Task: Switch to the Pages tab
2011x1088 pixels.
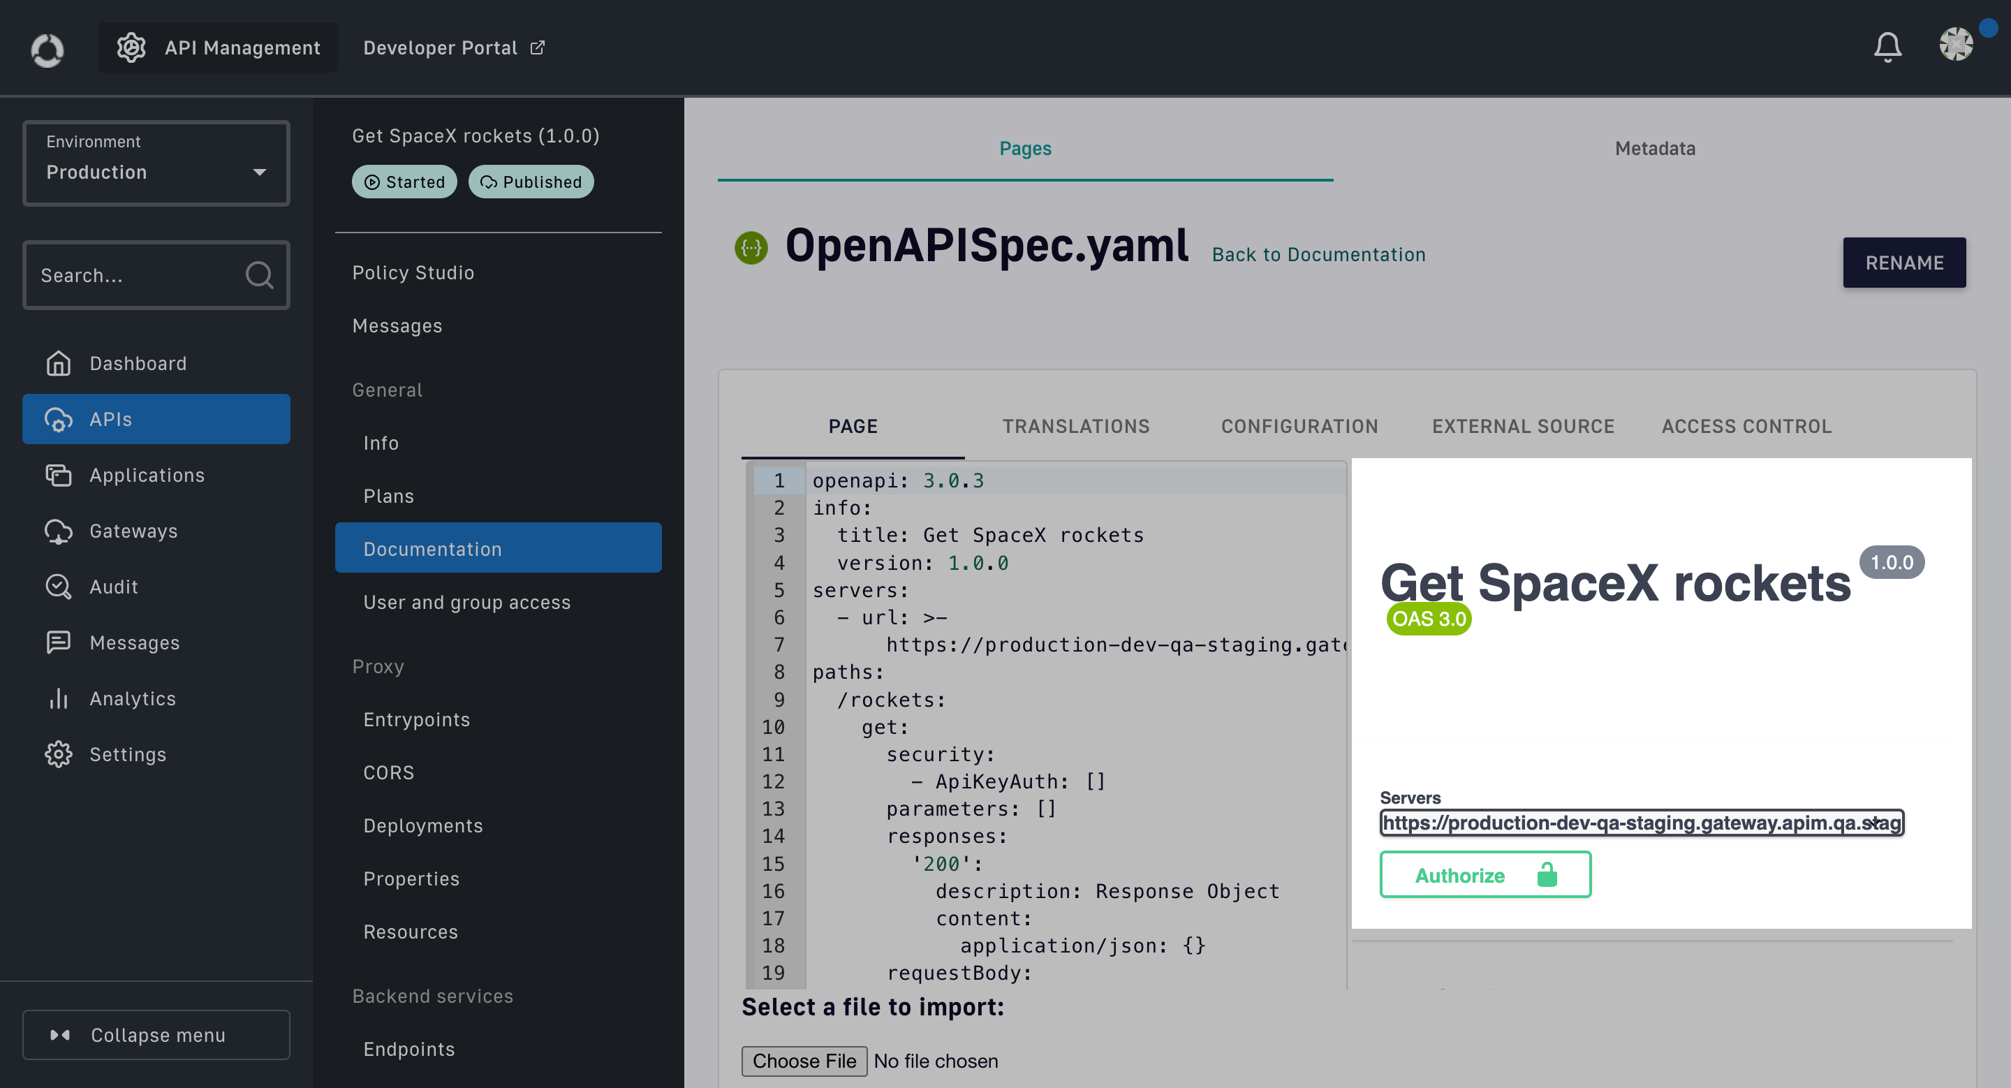Action: [x=1025, y=148]
